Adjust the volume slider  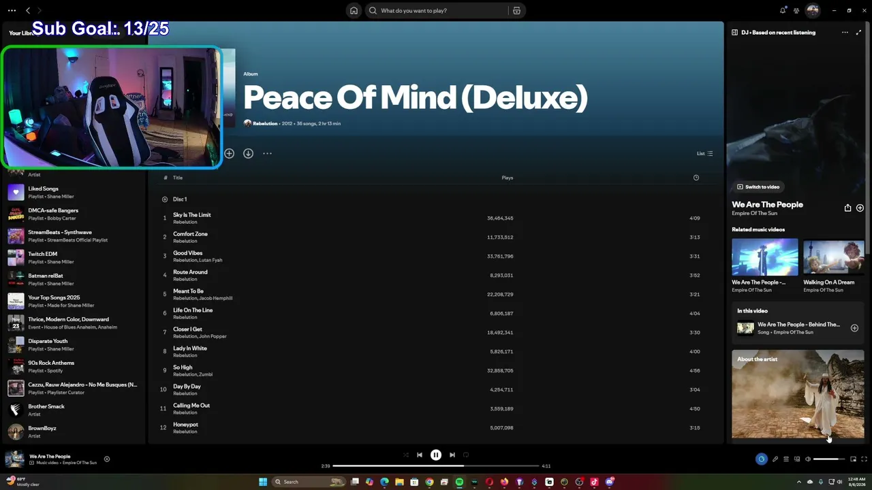tap(829, 459)
